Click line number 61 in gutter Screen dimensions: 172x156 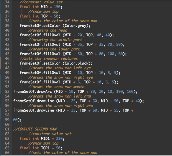pos(7,129)
